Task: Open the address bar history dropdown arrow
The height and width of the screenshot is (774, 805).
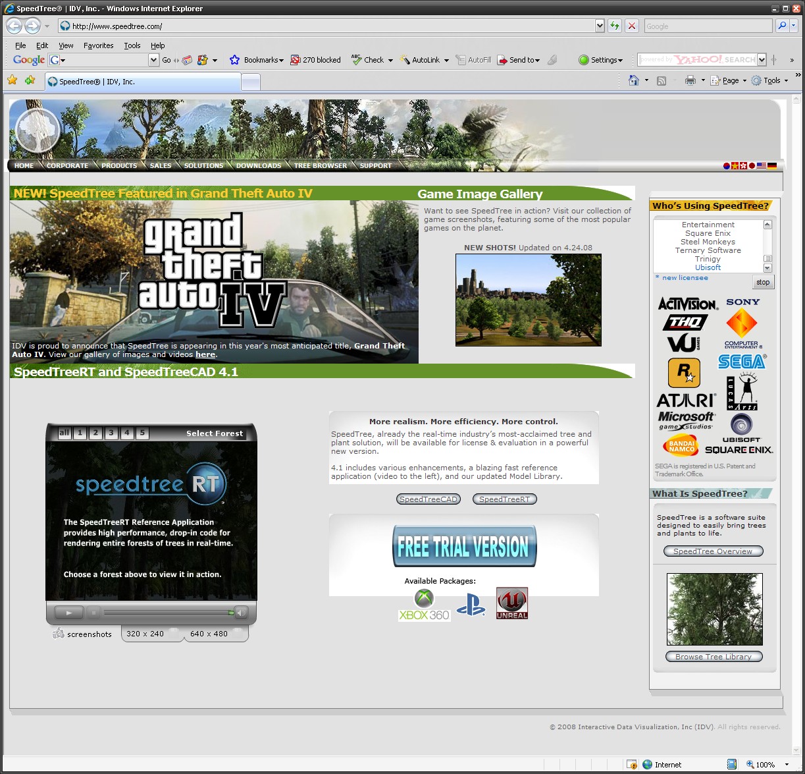Action: (x=599, y=26)
